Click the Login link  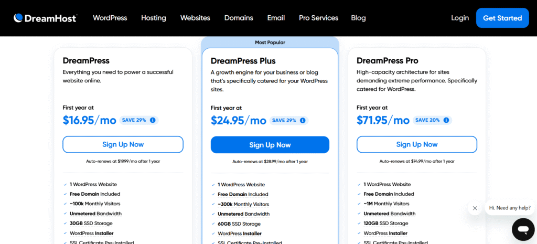(x=460, y=18)
